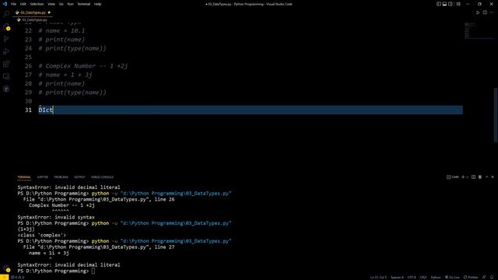The height and width of the screenshot is (280, 498).
Task: Change language mode via Python
Action: coord(436,277)
